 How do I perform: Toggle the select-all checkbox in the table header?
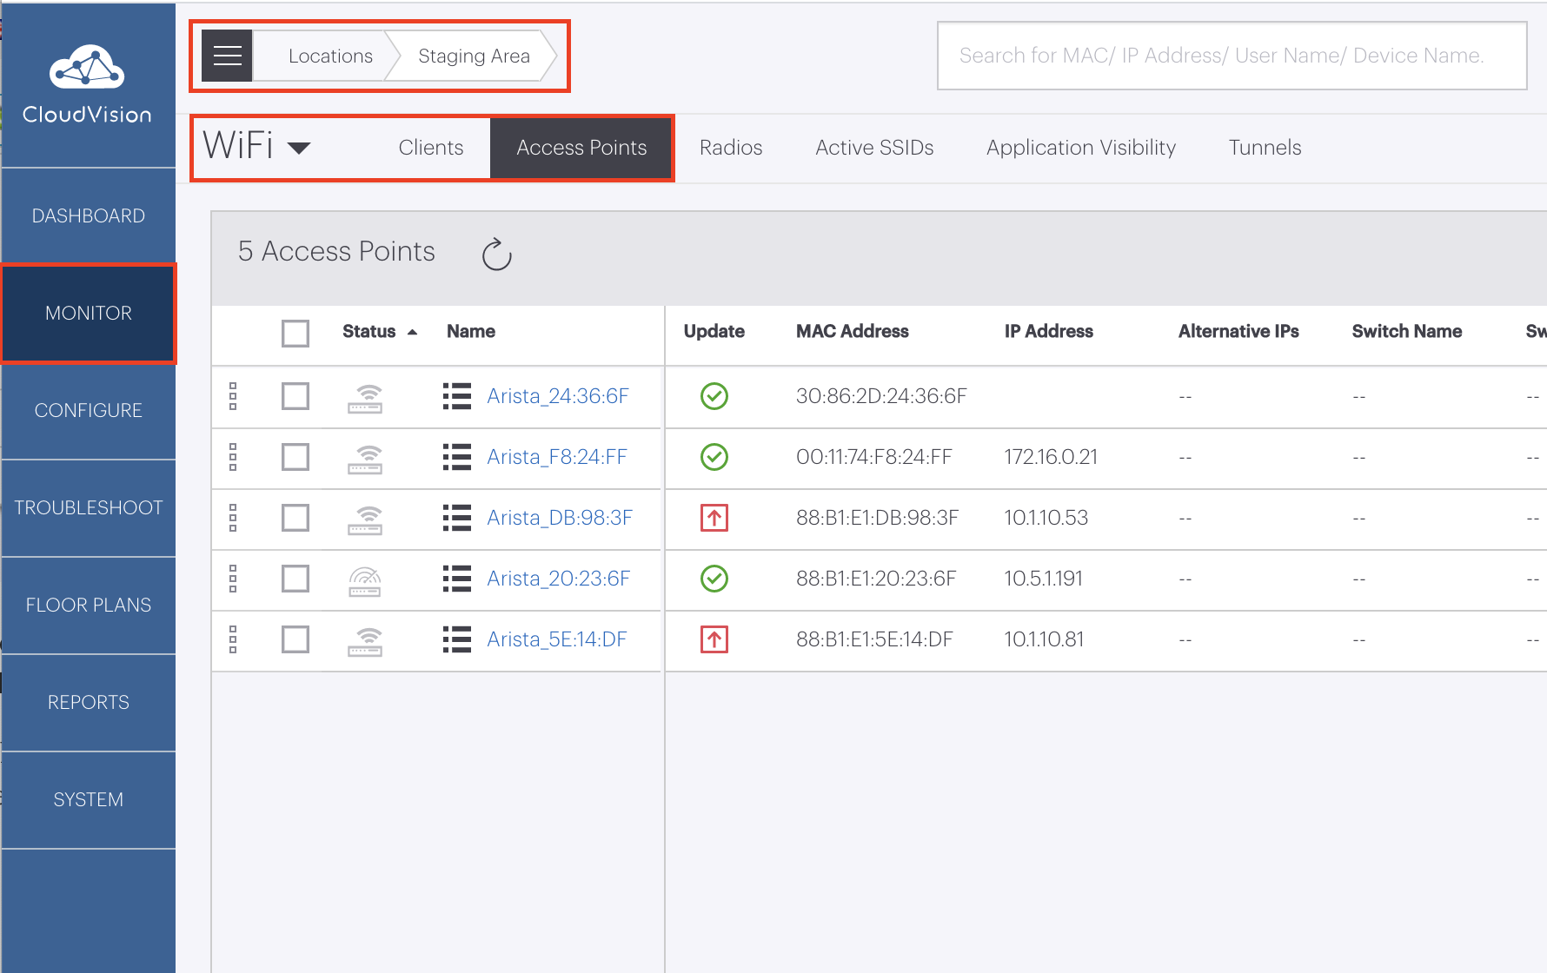[295, 333]
